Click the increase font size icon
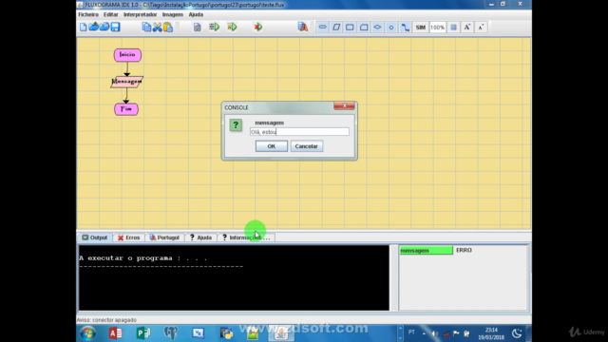The height and width of the screenshot is (342, 608). [466, 28]
